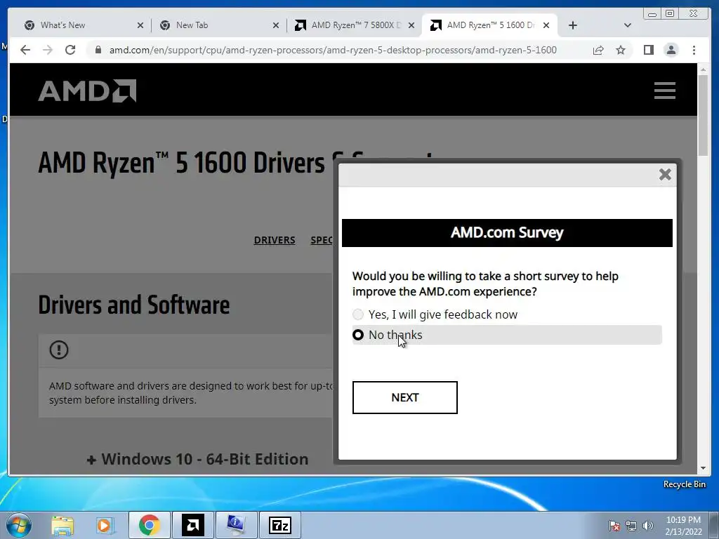This screenshot has height=539, width=719.
Task: Click page scrollbar down arrow
Action: pyautogui.click(x=703, y=468)
